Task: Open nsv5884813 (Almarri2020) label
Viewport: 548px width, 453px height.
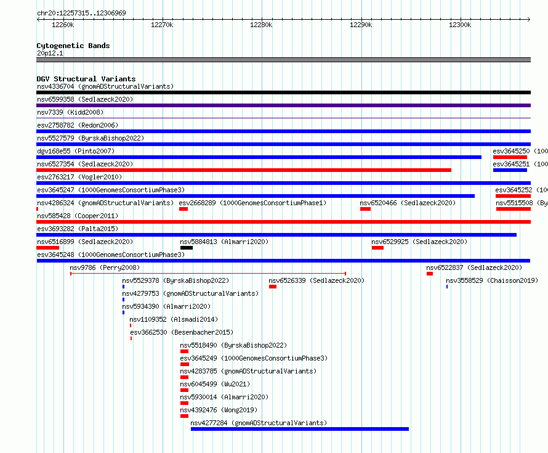Action: [224, 242]
